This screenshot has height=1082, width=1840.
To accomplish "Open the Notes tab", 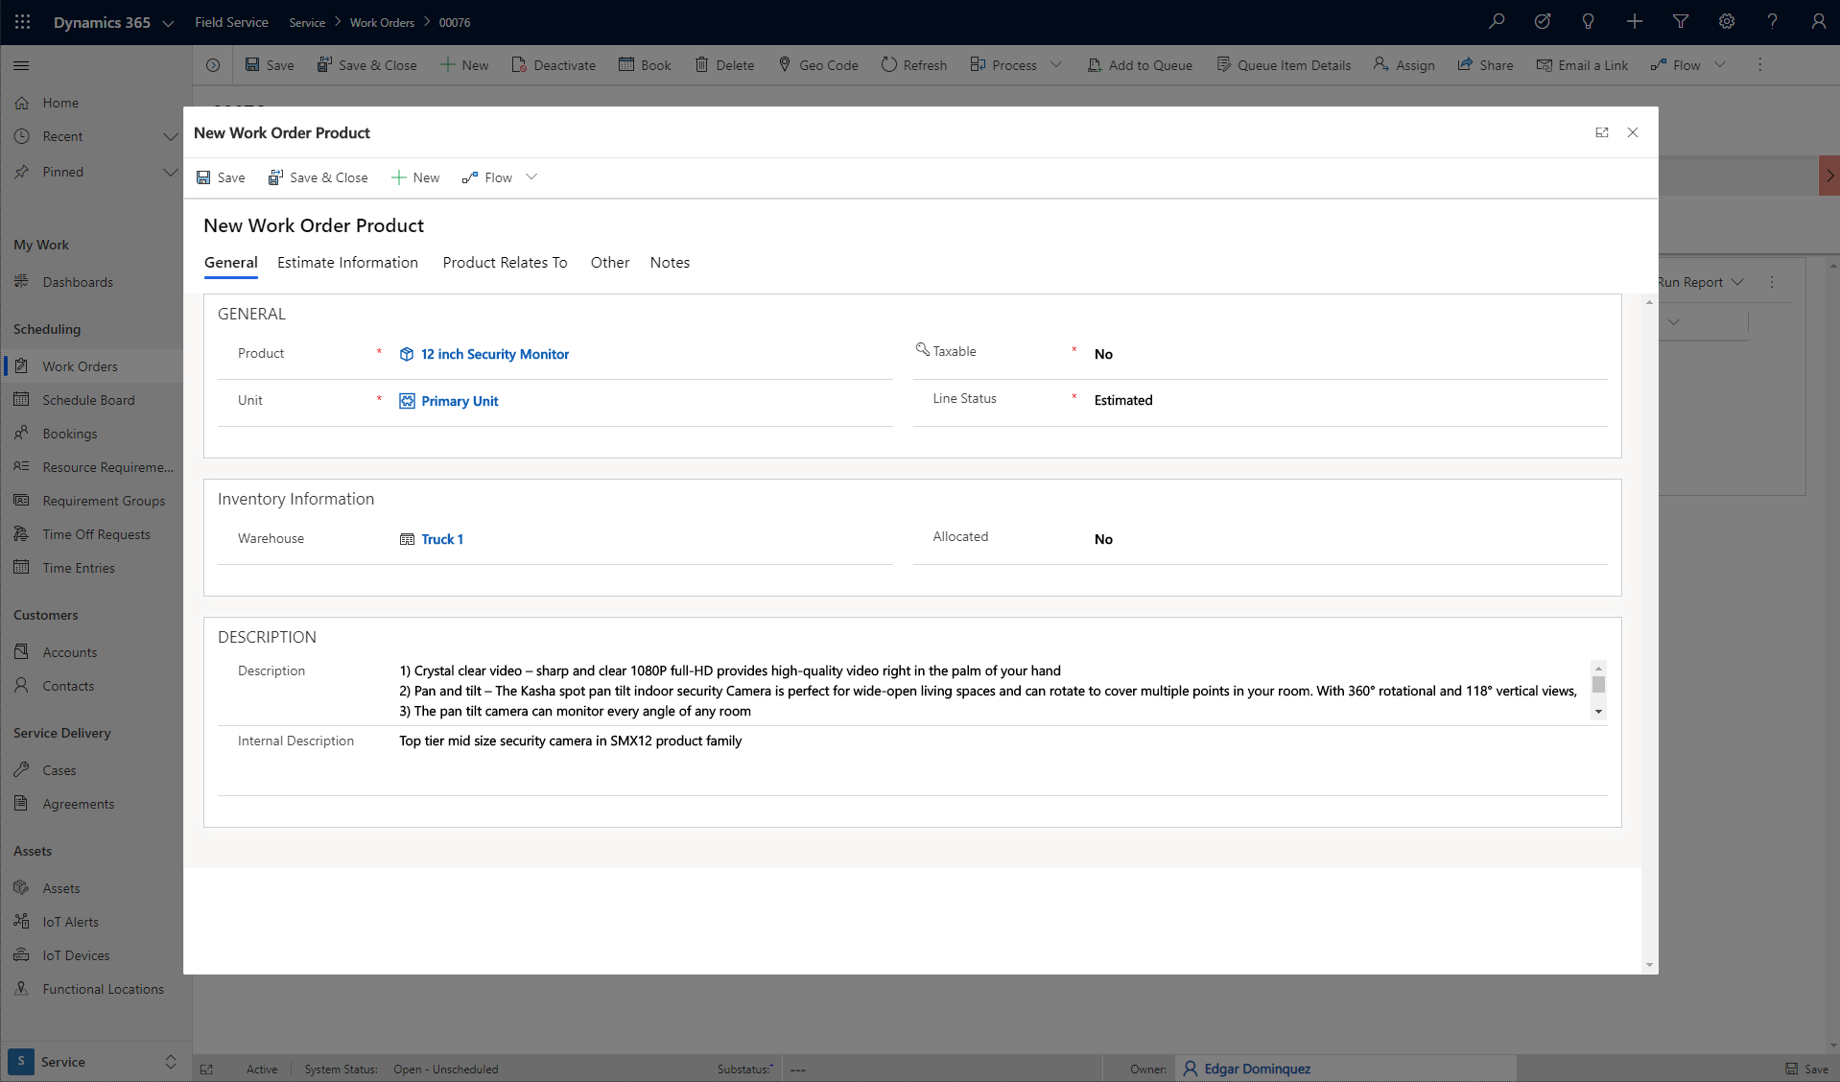I will pos(670,262).
